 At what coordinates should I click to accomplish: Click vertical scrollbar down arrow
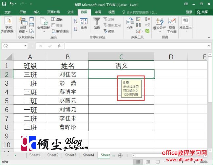210,150
